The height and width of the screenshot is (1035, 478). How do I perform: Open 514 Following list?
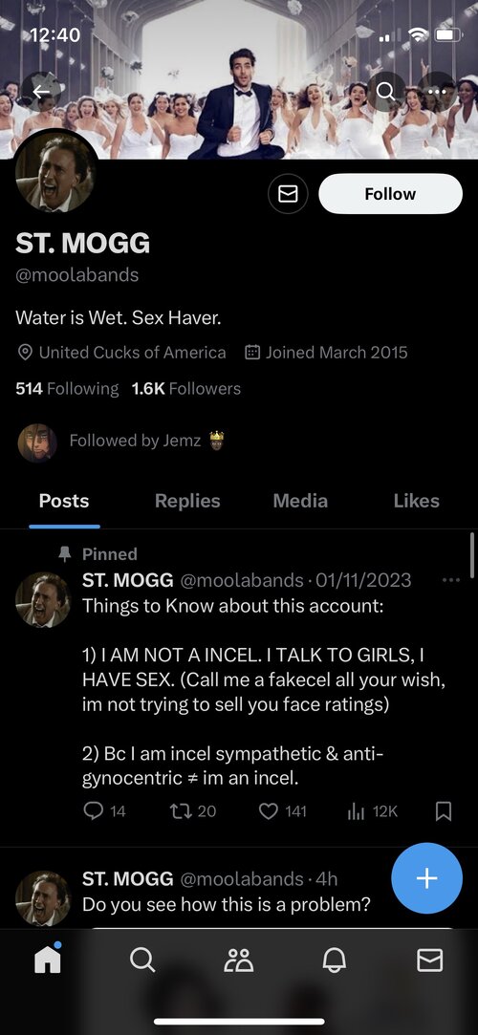pos(67,389)
